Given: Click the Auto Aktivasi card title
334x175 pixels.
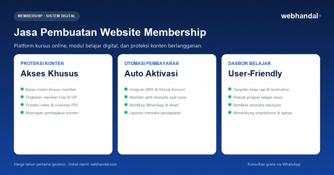Looking at the screenshot, I should coord(151,74).
